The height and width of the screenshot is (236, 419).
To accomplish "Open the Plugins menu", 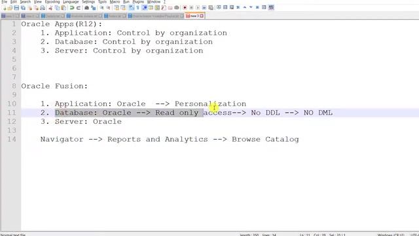I will [138, 1].
